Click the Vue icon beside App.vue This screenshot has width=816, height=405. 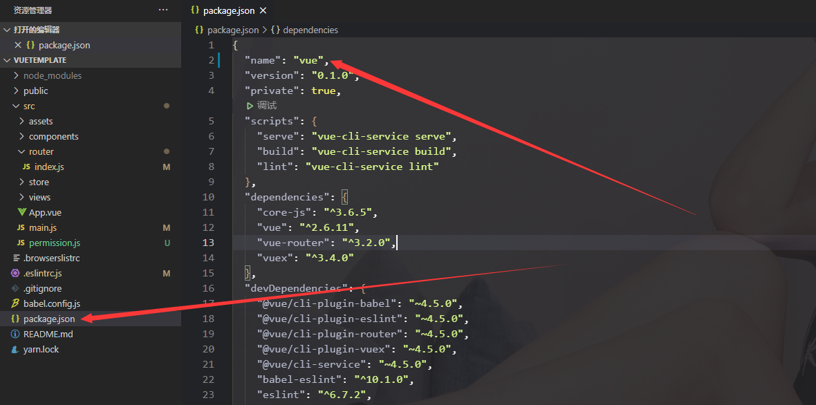(x=21, y=212)
